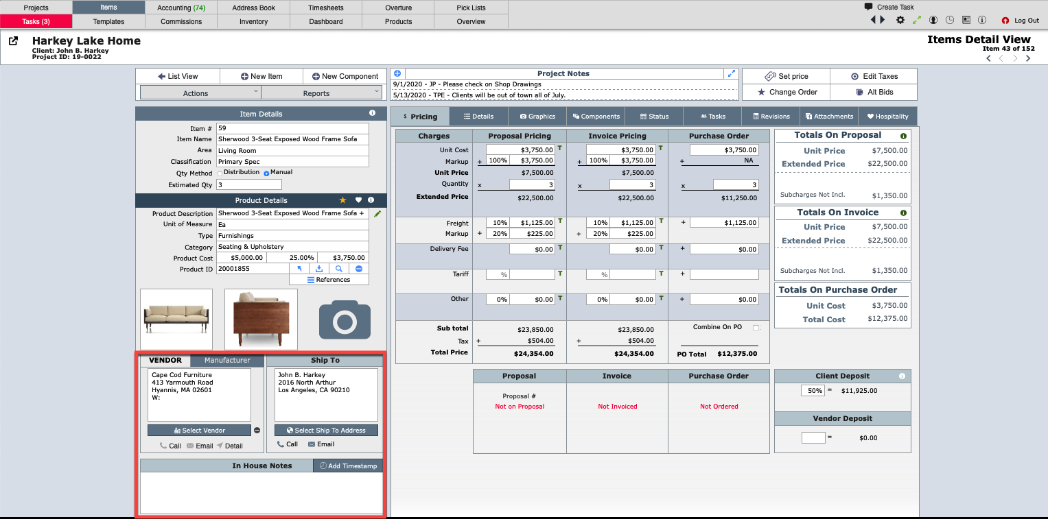Click the Change Order button
The height and width of the screenshot is (519, 1048).
coord(786,92)
